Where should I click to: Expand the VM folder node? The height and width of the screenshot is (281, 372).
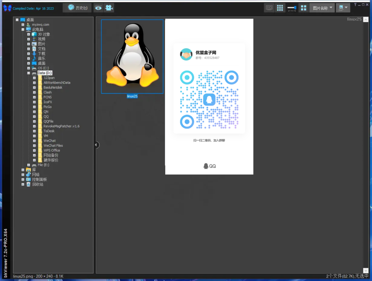point(34,136)
